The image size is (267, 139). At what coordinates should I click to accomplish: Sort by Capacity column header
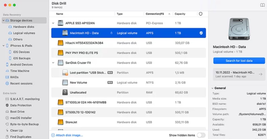point(180,14)
